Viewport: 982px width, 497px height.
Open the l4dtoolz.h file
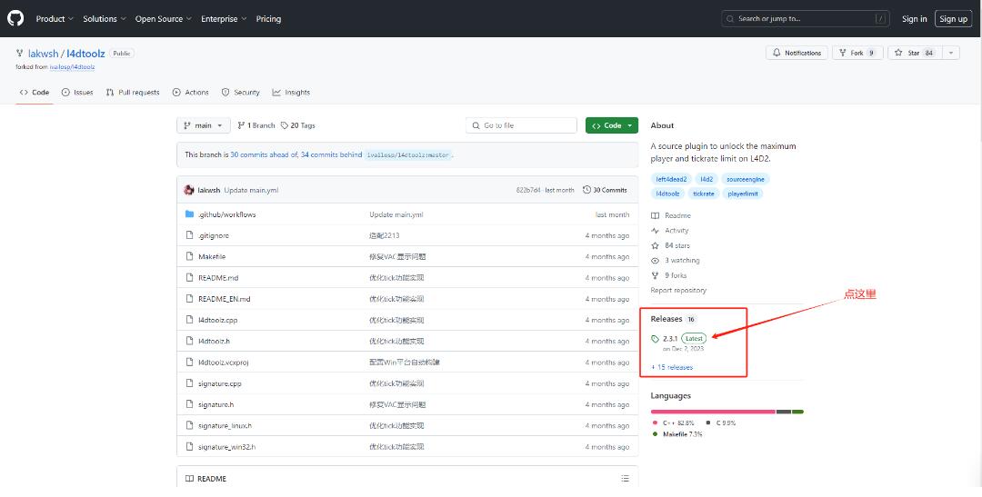pyautogui.click(x=215, y=341)
